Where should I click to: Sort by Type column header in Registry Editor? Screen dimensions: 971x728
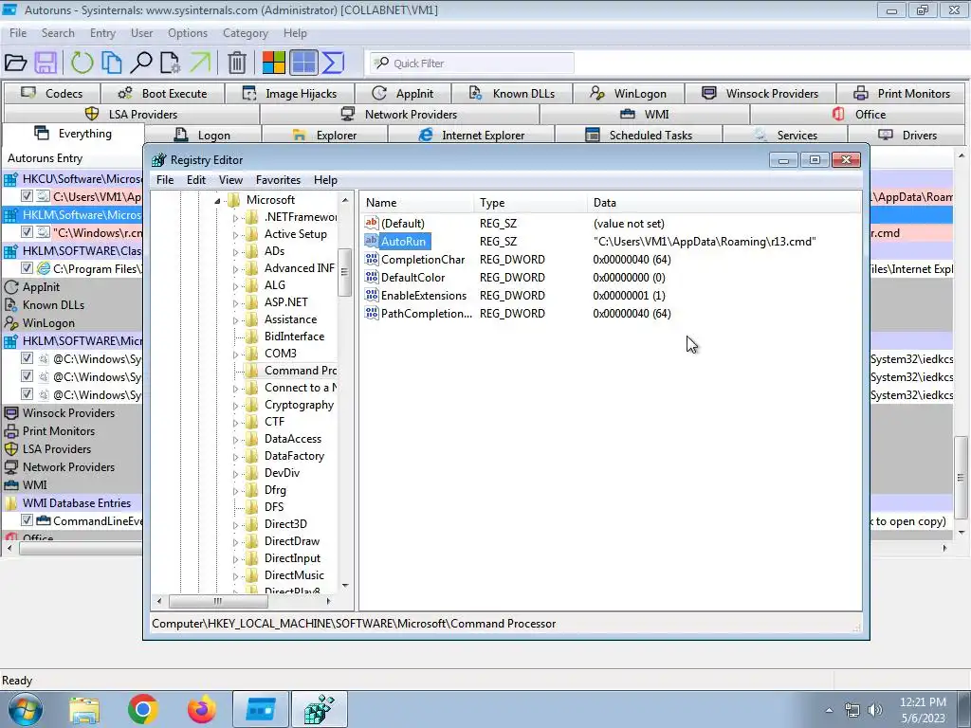[x=530, y=203]
